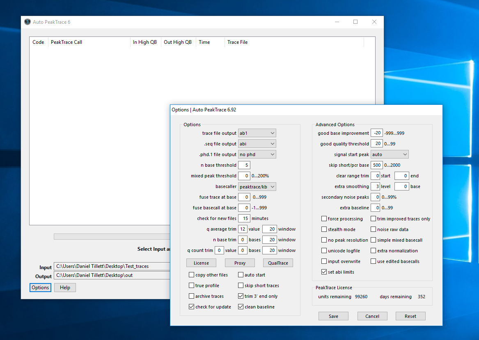Click the Input folder path field
Image resolution: width=479 pixels, height=340 pixels.
pyautogui.click(x=112, y=266)
